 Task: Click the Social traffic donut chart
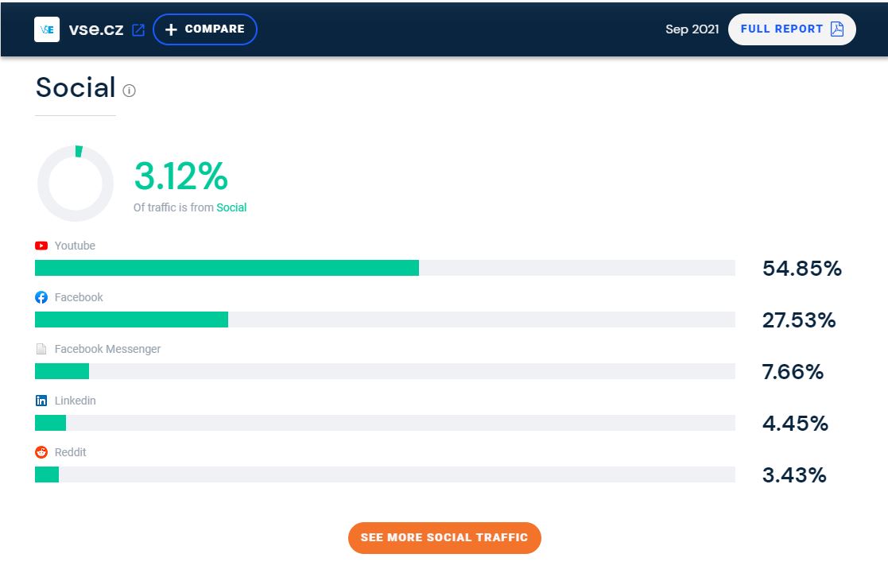(x=76, y=184)
